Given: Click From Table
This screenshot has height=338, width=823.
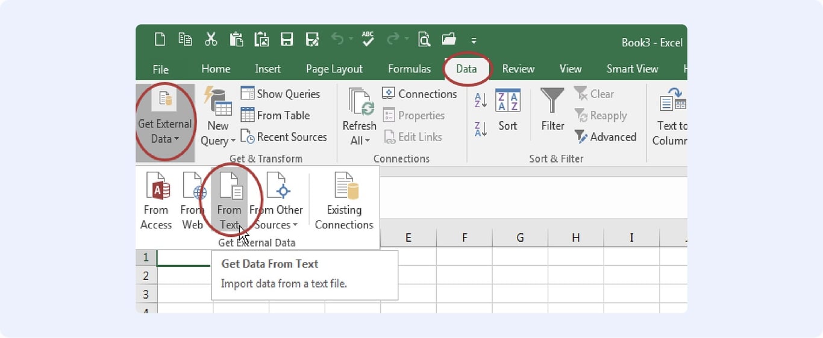Looking at the screenshot, I should 275,115.
